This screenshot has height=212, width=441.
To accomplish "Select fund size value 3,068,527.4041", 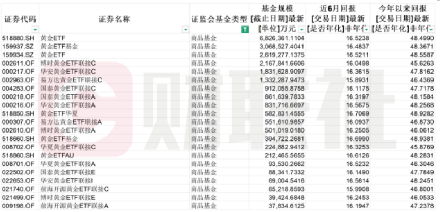I will point(282,46).
